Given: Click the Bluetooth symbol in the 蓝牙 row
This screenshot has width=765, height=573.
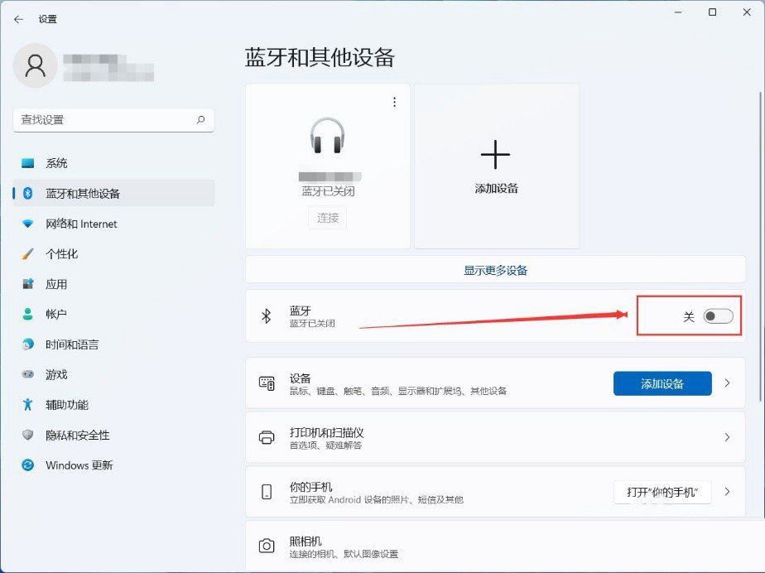Looking at the screenshot, I should 267,315.
